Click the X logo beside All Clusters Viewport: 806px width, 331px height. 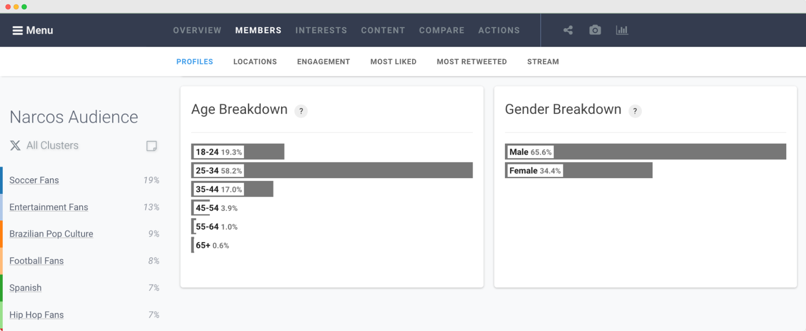(x=15, y=146)
